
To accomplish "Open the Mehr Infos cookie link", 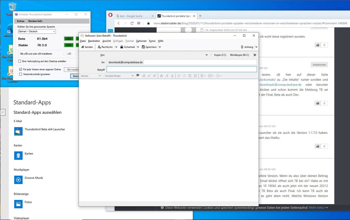I will [318, 208].
